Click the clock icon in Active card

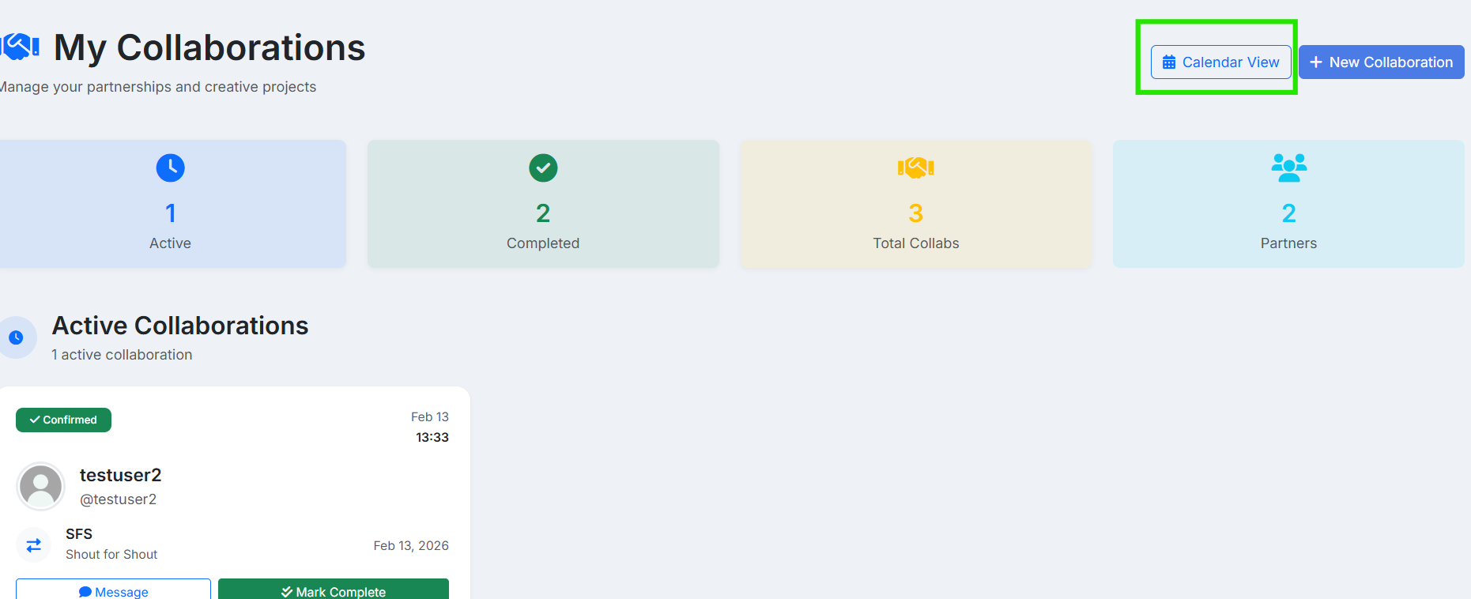pyautogui.click(x=170, y=168)
